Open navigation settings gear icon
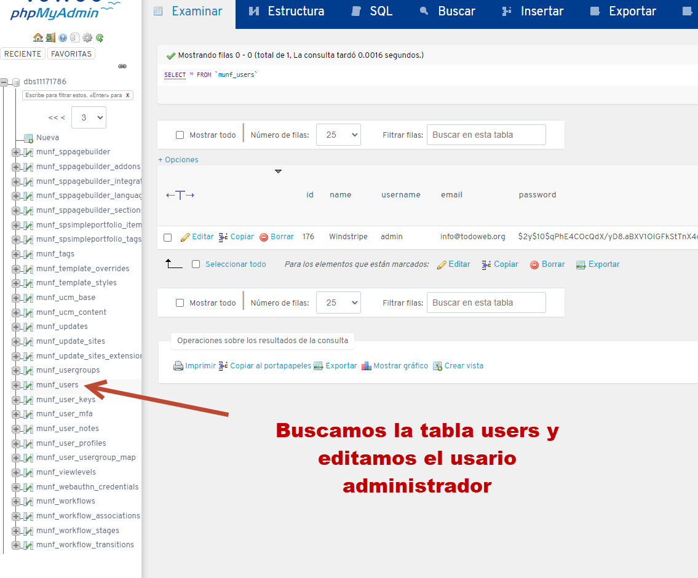This screenshot has width=698, height=578. [87, 38]
